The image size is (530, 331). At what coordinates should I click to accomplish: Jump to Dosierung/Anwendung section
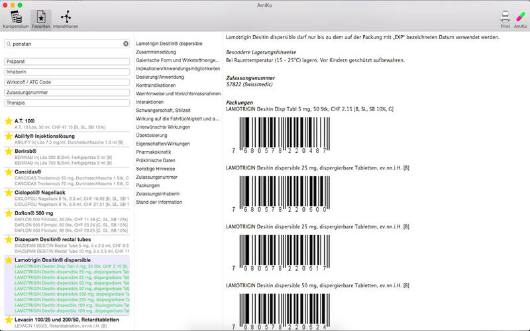(x=160, y=77)
